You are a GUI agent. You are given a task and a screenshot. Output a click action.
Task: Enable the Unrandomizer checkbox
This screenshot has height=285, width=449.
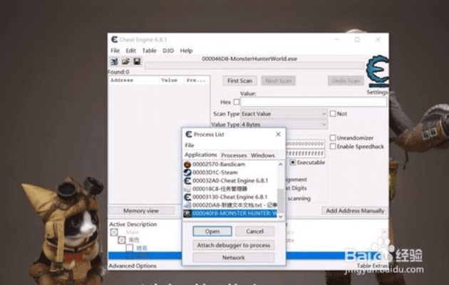pyautogui.click(x=333, y=138)
